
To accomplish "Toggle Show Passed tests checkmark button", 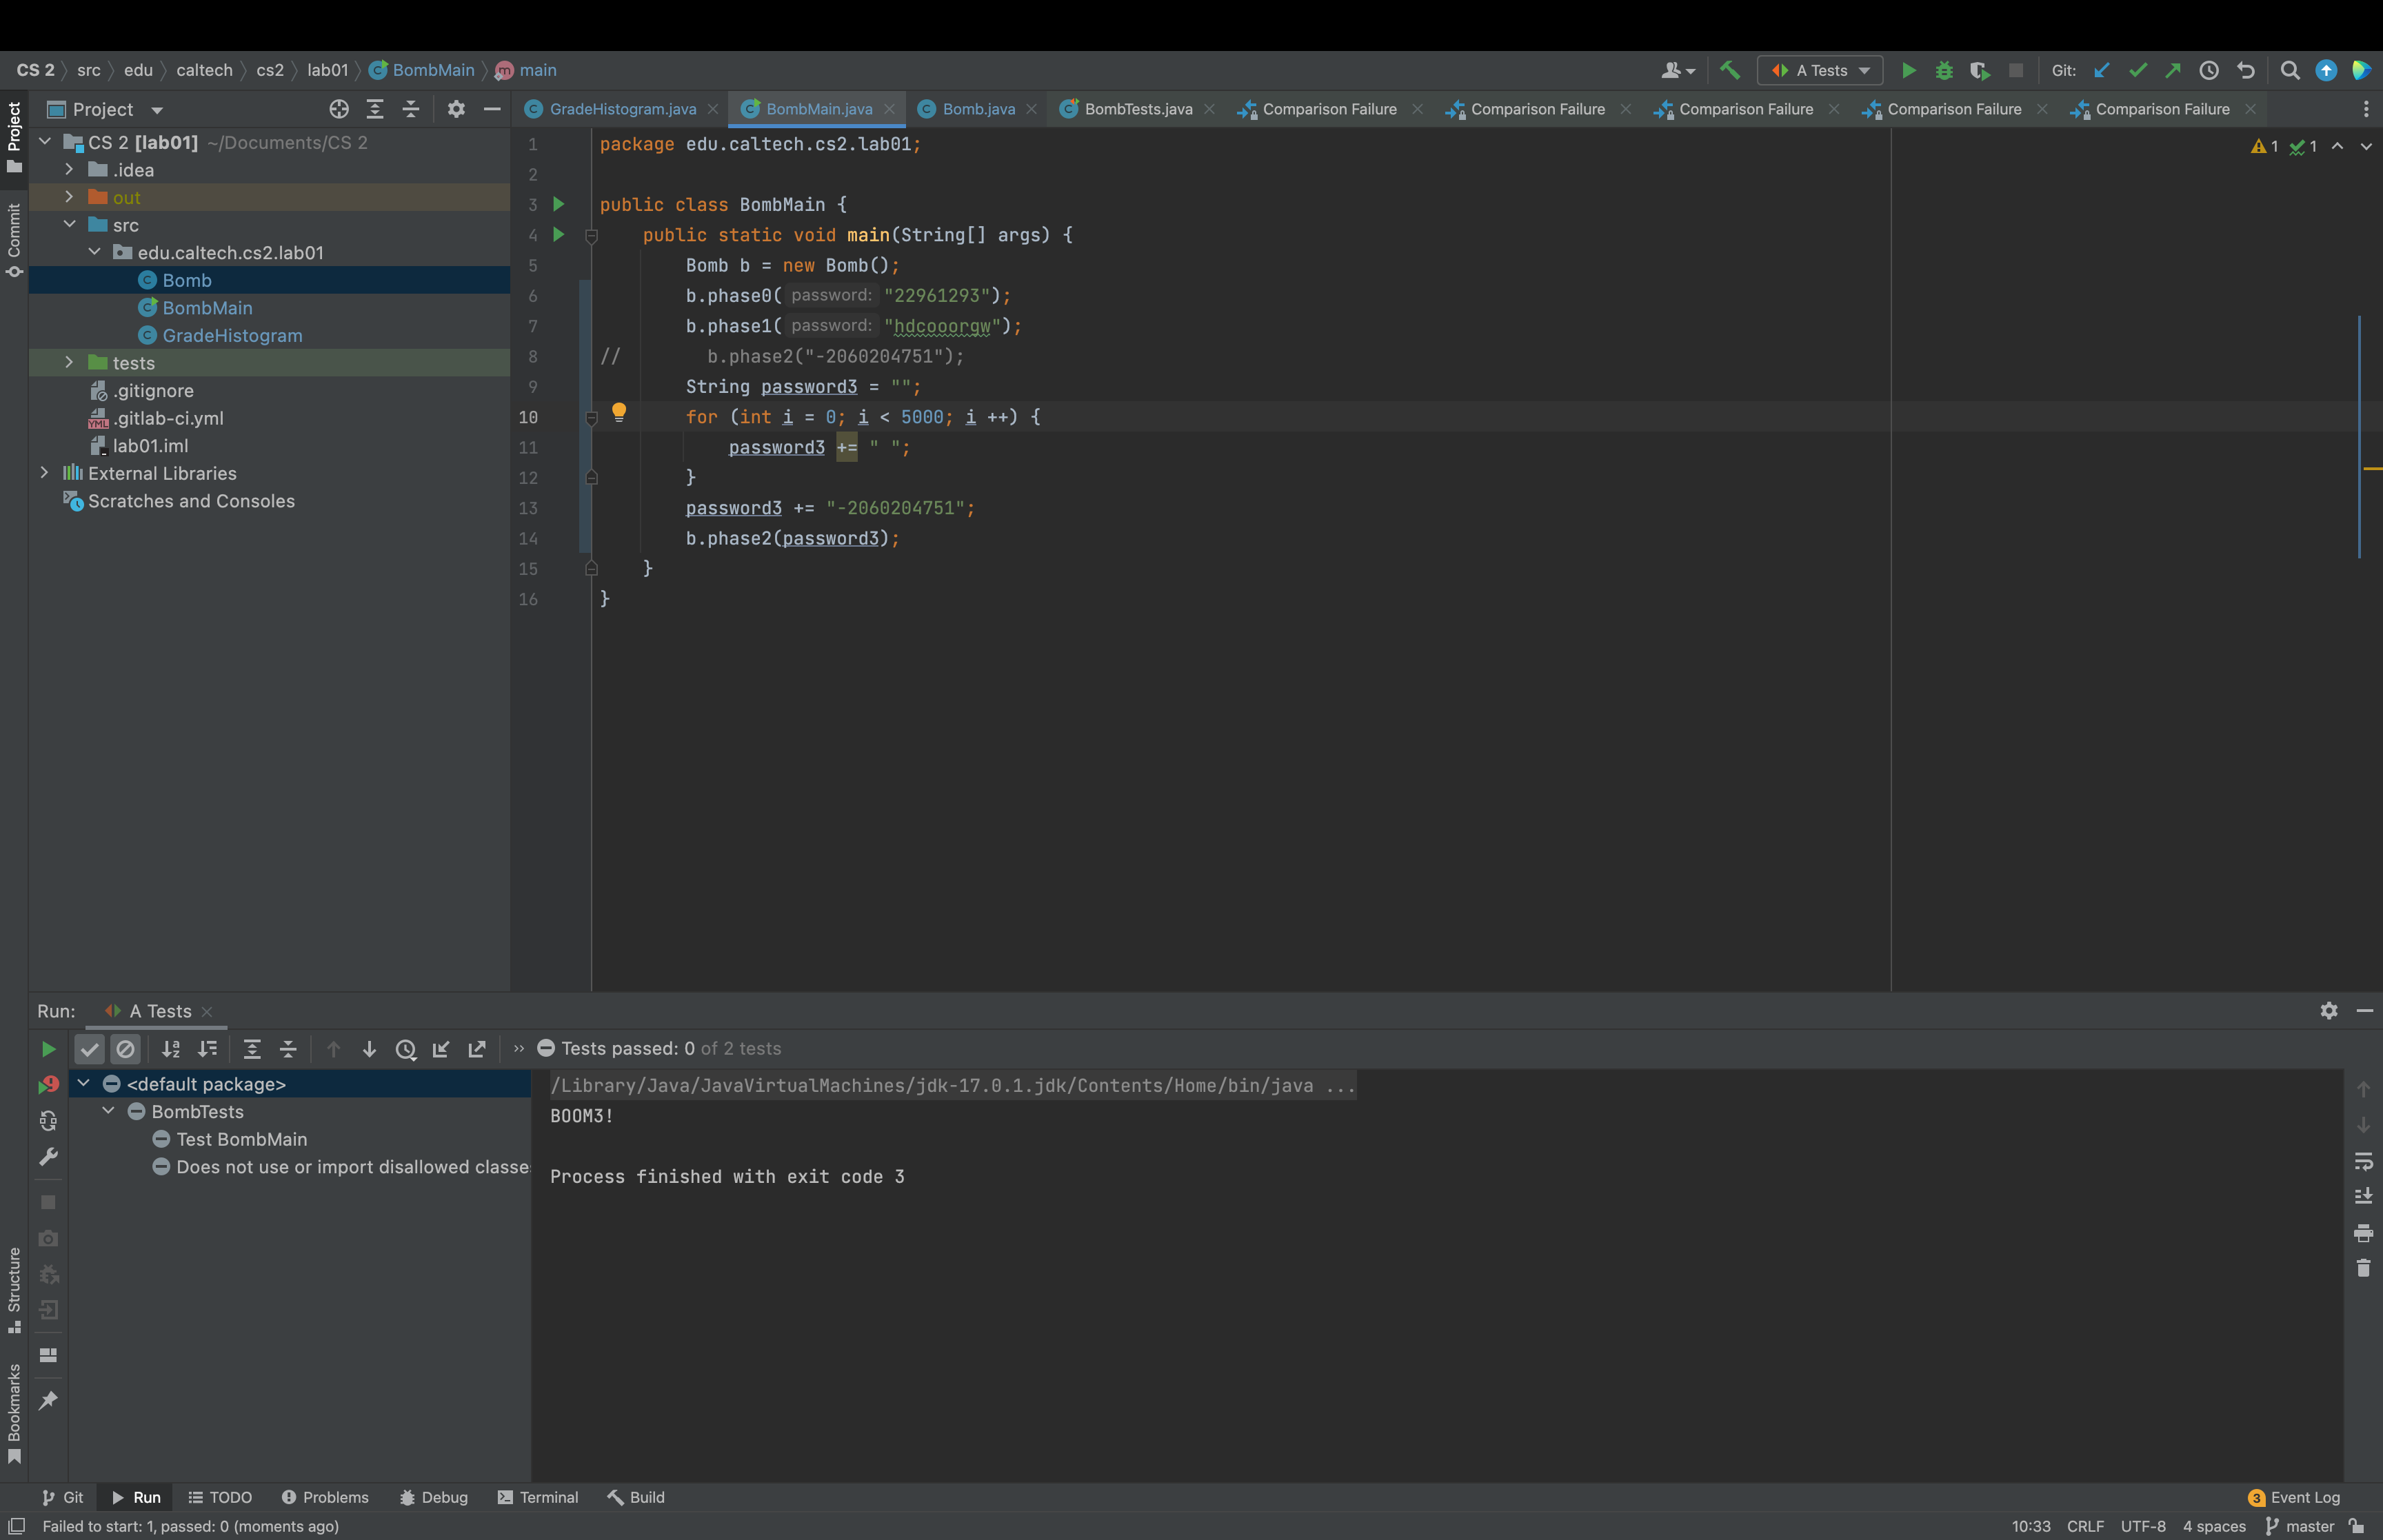I will [90, 1049].
